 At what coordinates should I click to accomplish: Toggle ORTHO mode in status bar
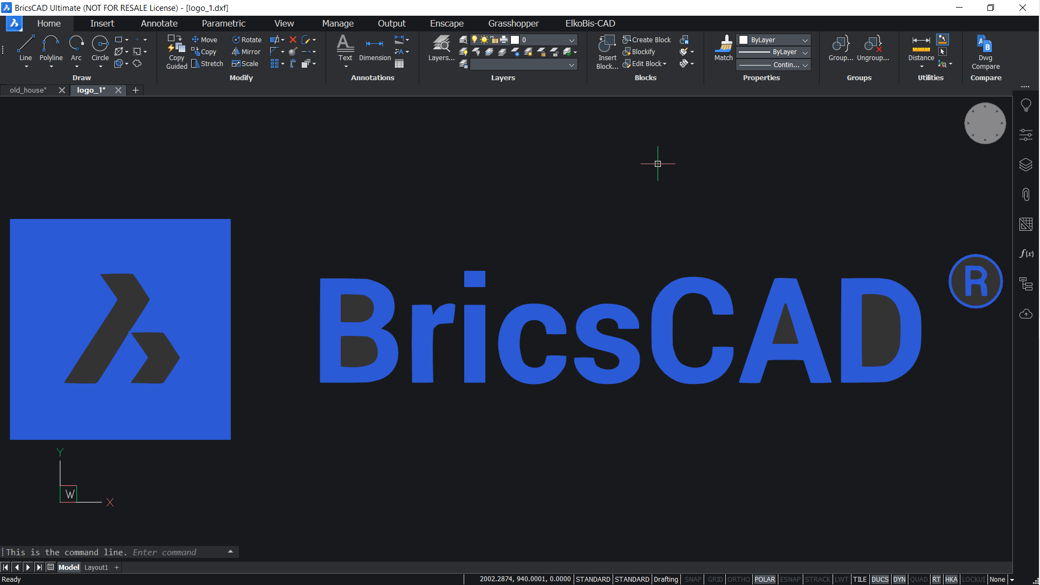coord(738,580)
